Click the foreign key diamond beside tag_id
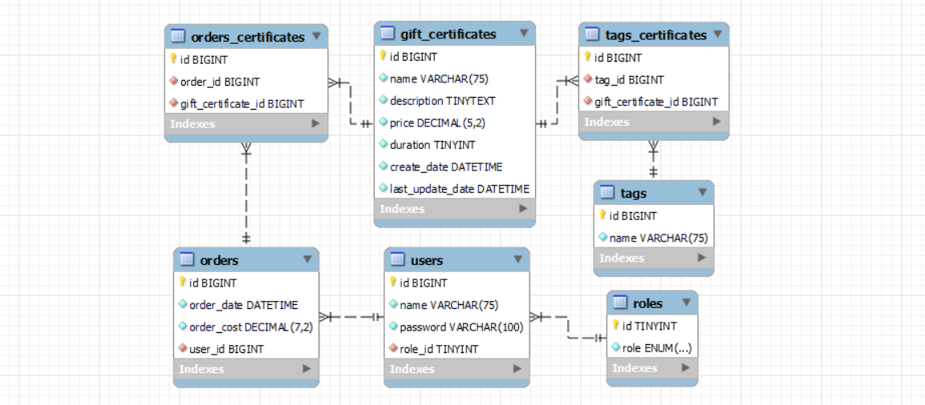The image size is (925, 405). point(587,79)
